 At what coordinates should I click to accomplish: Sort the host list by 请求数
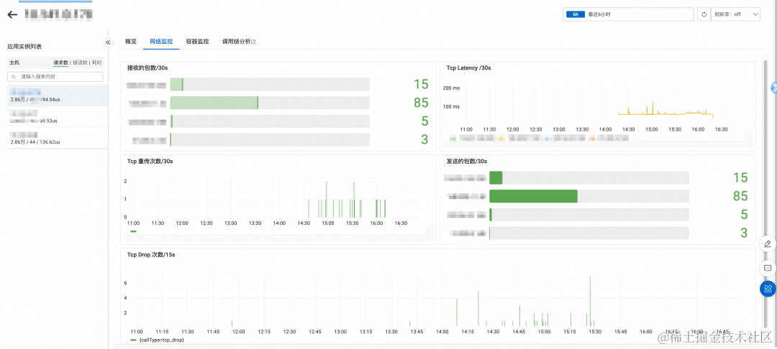pyautogui.click(x=60, y=62)
